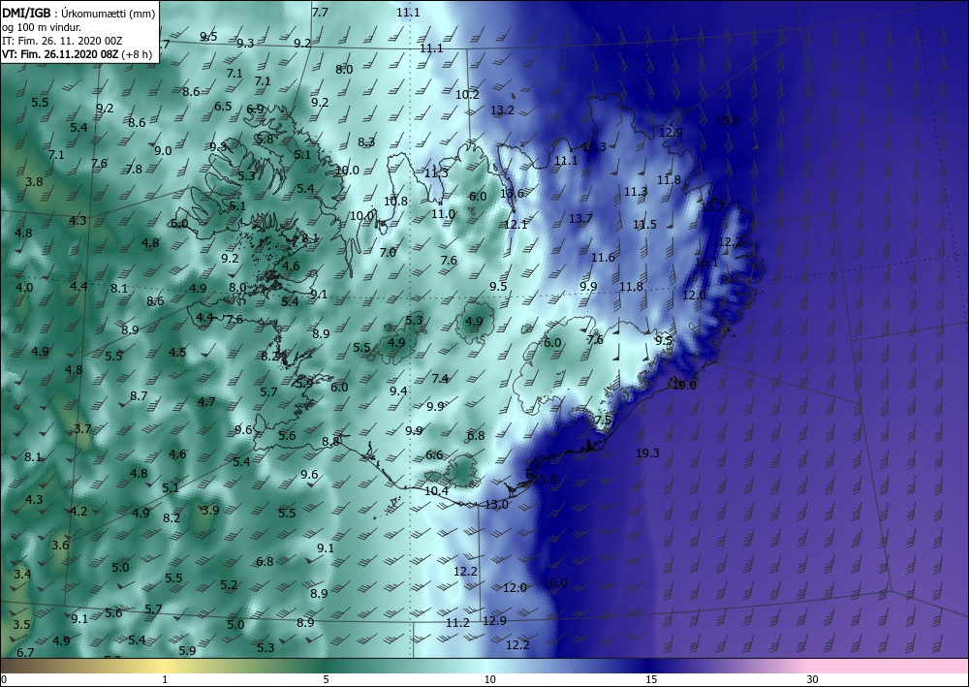Click the map value '4.7'
This screenshot has height=687, width=969.
206,402
